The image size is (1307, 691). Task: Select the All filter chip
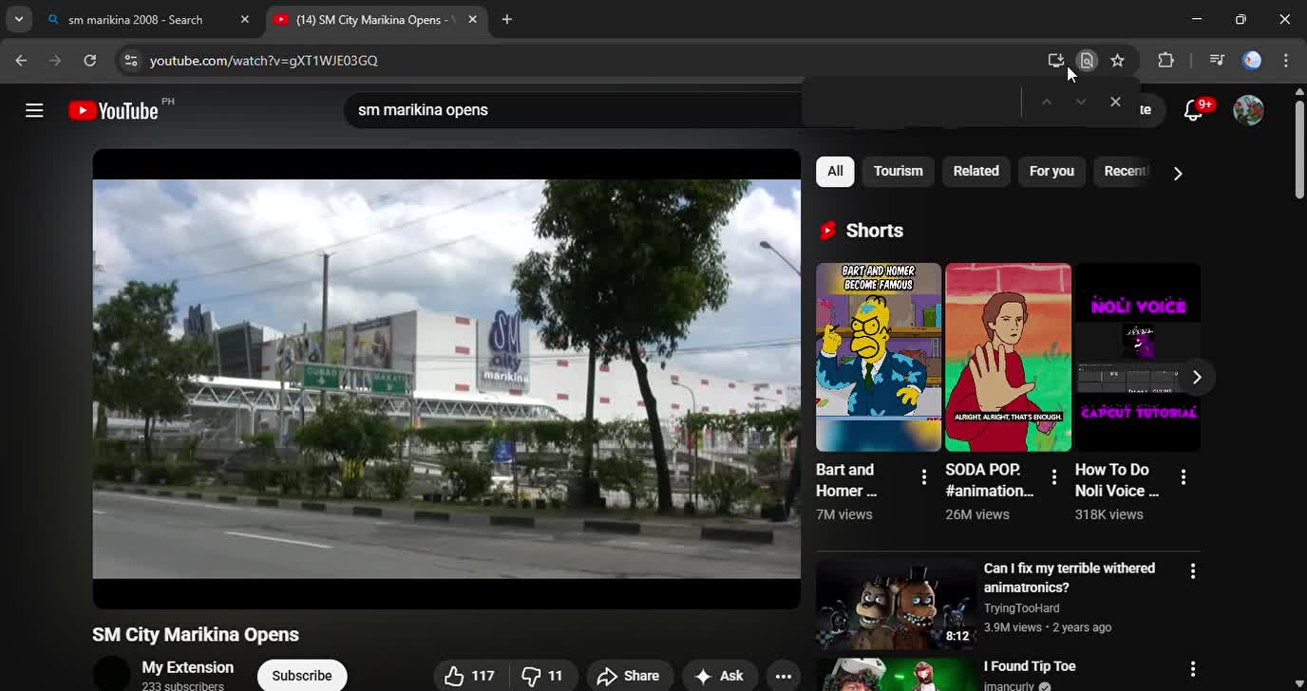tap(835, 172)
